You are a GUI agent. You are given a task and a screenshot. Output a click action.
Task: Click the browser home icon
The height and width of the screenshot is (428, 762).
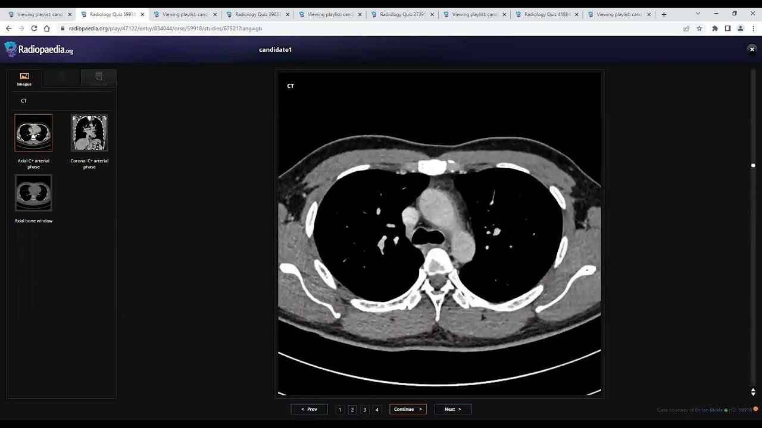(47, 29)
